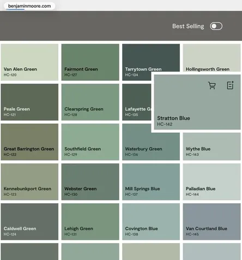The height and width of the screenshot is (260, 242).
Task: Open Palladian Blue HC-144 swatch
Action: click(x=211, y=182)
